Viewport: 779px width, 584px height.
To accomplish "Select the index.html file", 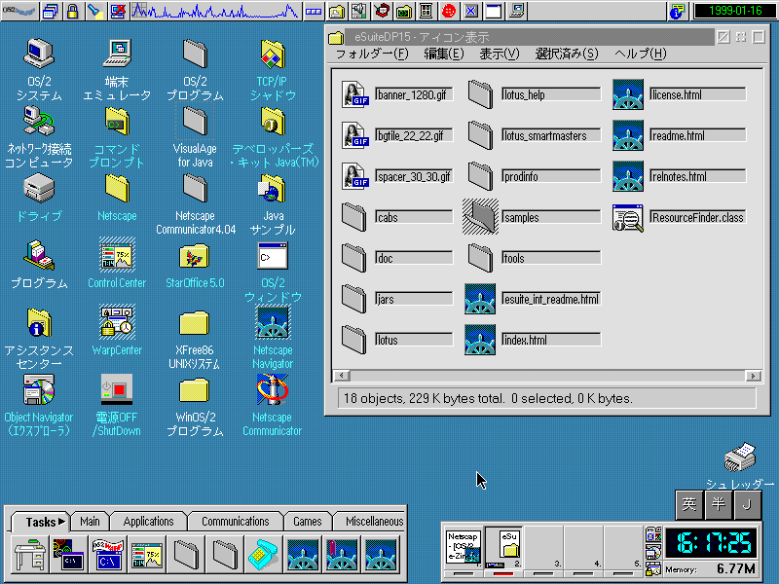I will [x=480, y=340].
